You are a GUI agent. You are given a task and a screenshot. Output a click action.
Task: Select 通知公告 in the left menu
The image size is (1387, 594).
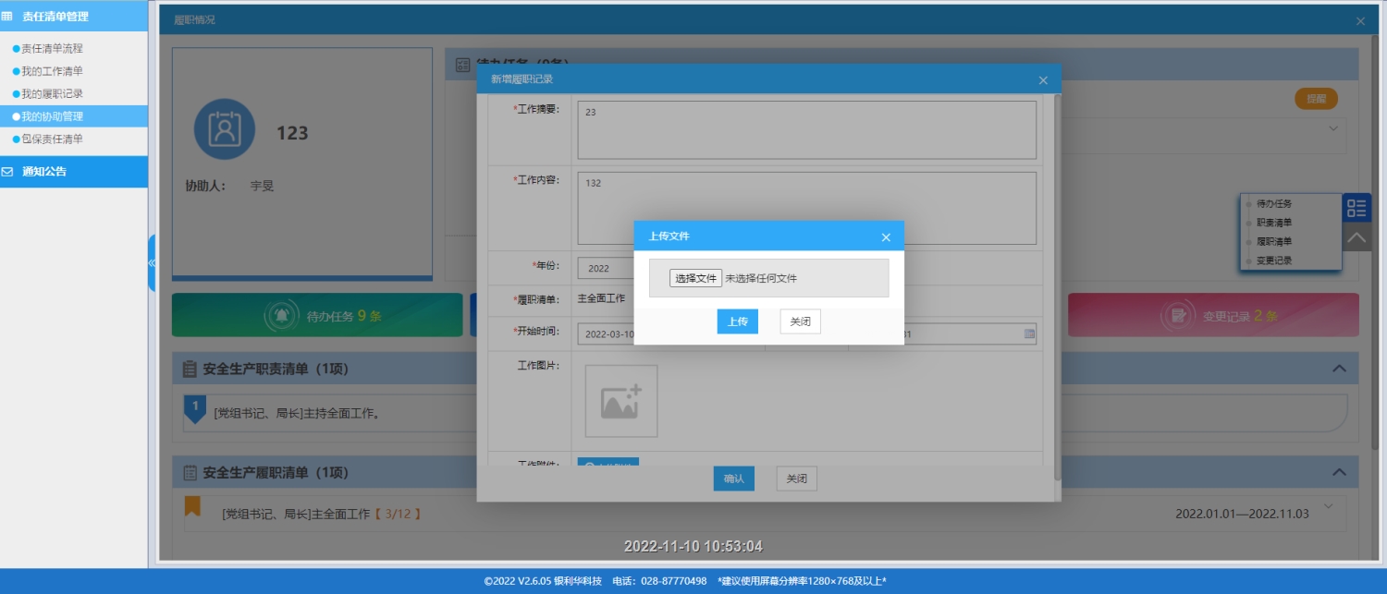[44, 171]
